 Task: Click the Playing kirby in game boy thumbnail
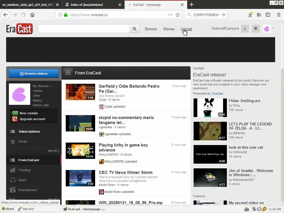80,151
